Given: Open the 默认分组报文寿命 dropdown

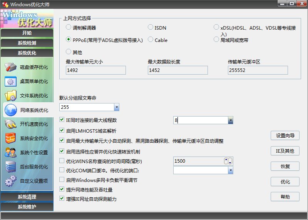Looking at the screenshot, I should click(117, 107).
